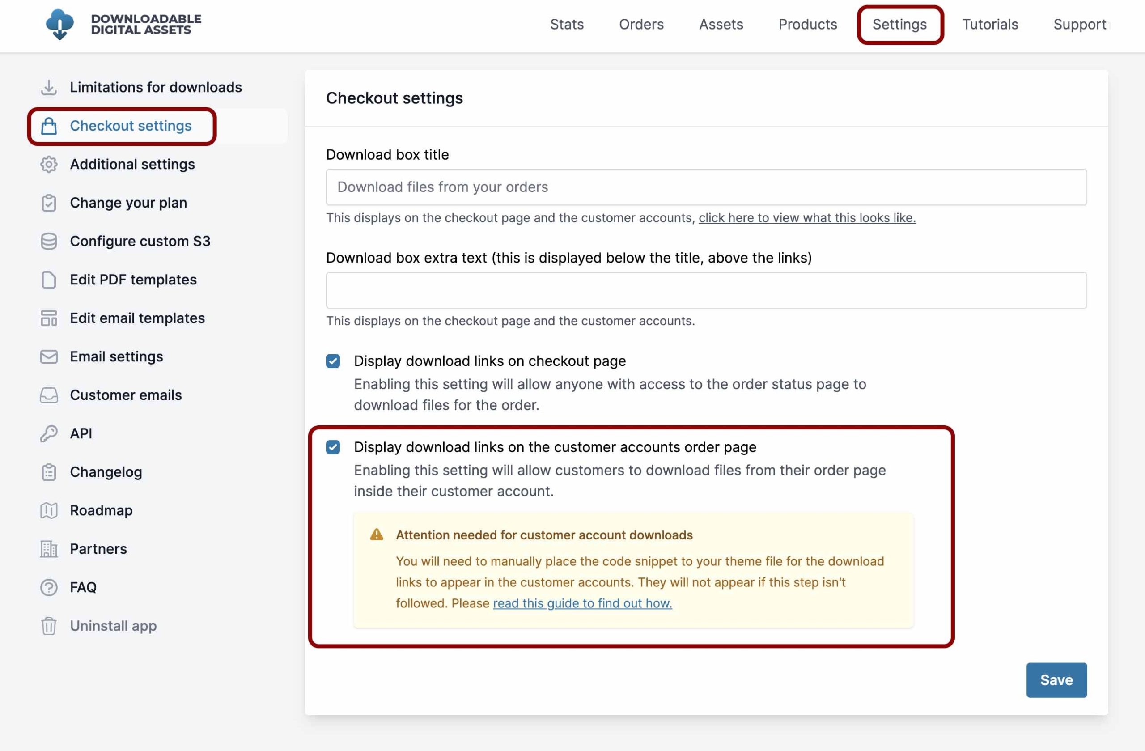Select the Email settings envelope icon
This screenshot has height=751, width=1145.
[49, 356]
